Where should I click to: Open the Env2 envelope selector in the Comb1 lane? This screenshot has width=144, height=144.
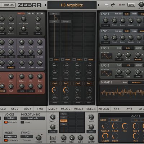pyautogui.click(x=66, y=84)
